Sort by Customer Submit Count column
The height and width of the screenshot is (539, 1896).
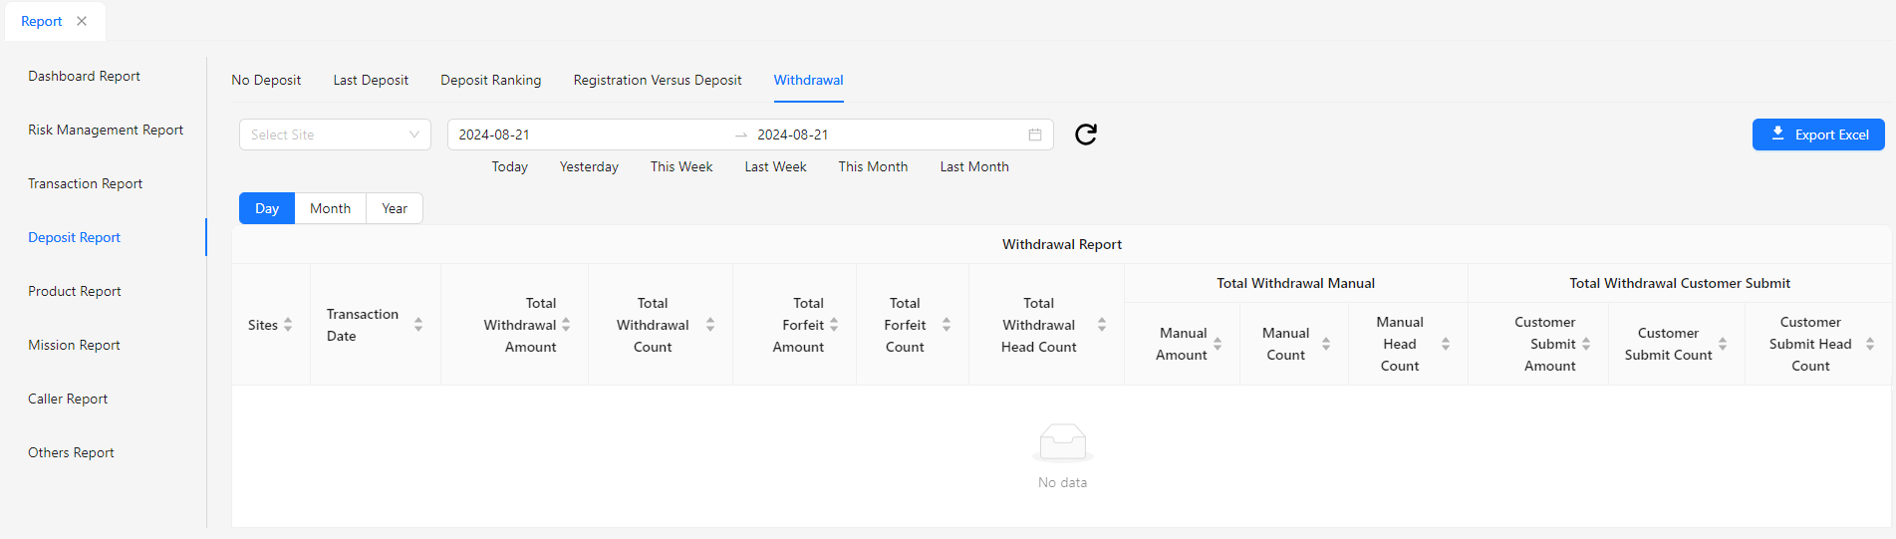[x=1723, y=344]
